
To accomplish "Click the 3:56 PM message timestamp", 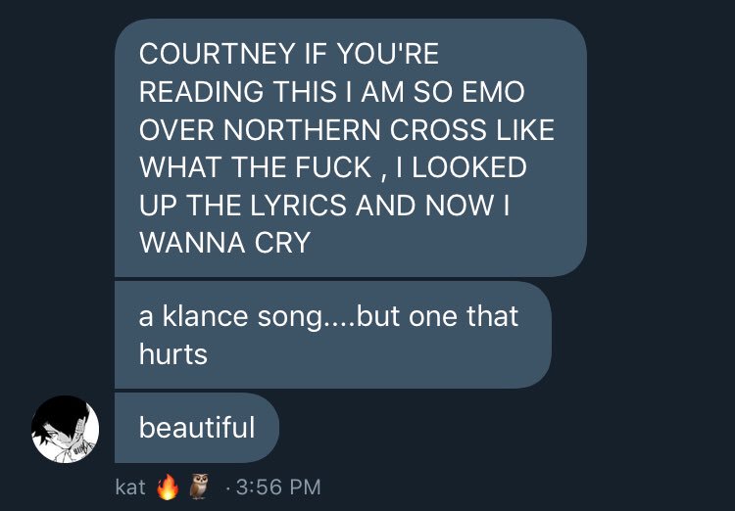I will pyautogui.click(x=278, y=488).
